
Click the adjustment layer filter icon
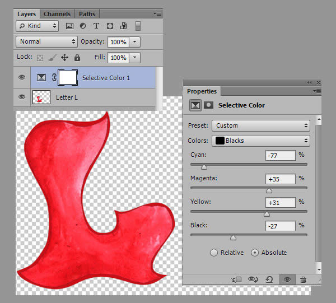[x=83, y=26]
